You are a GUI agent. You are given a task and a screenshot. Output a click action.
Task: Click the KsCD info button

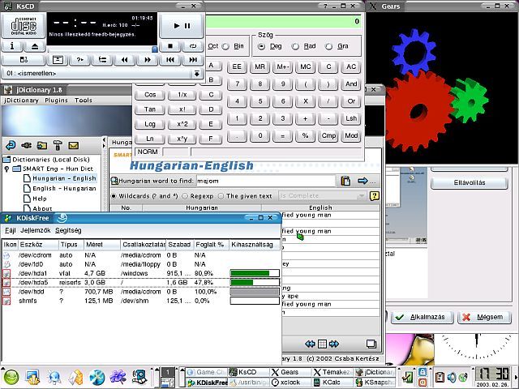pos(13,46)
